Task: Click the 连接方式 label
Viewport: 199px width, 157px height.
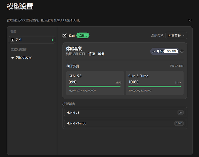Action: 157,35
